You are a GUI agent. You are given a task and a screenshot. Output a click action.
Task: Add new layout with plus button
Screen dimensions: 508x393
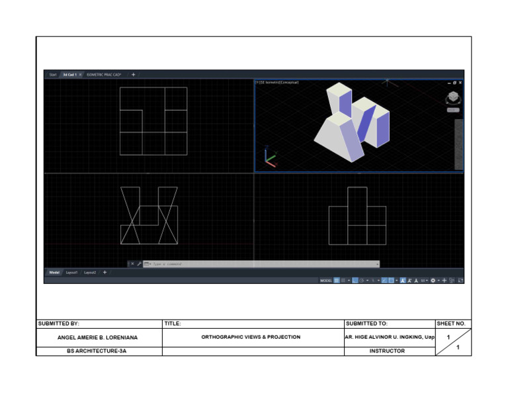click(105, 273)
